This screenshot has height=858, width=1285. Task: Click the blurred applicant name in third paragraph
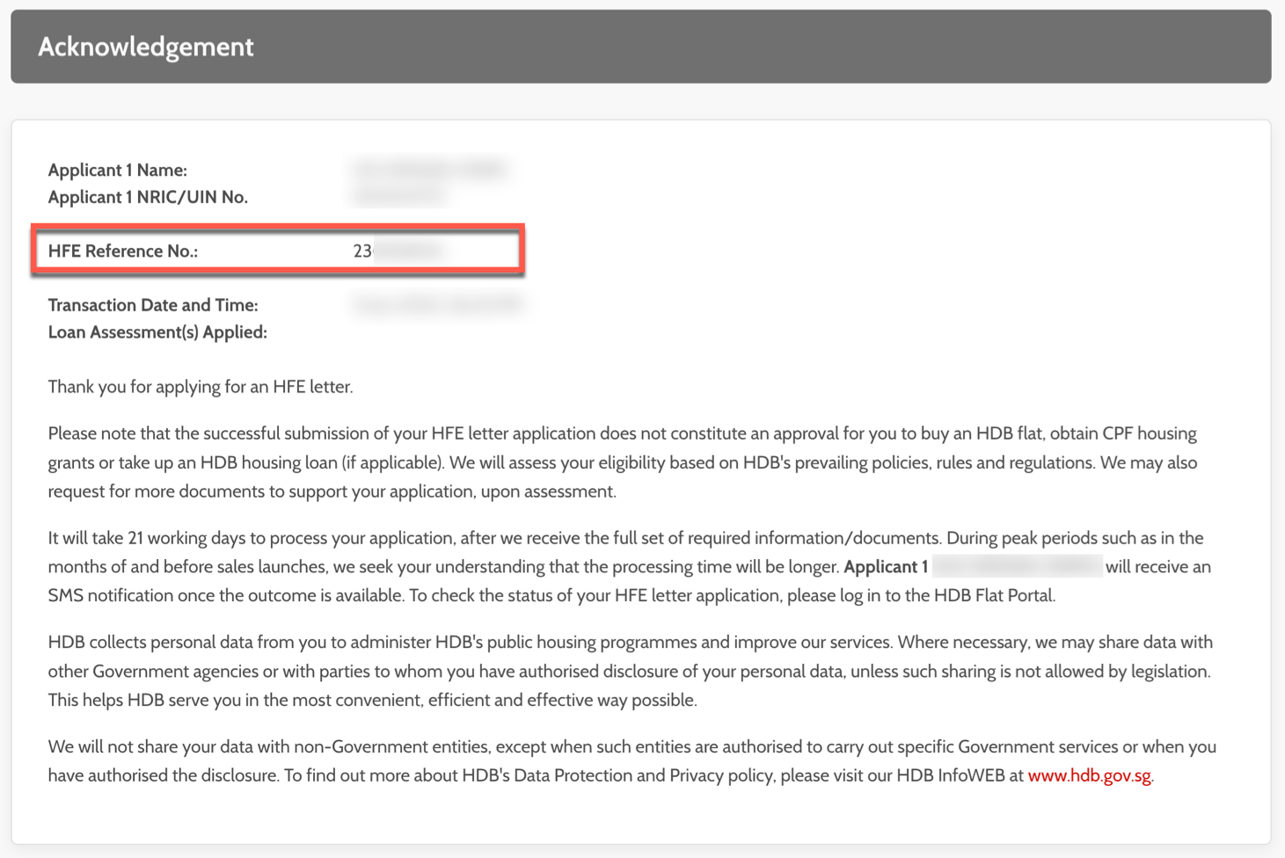click(x=1017, y=566)
